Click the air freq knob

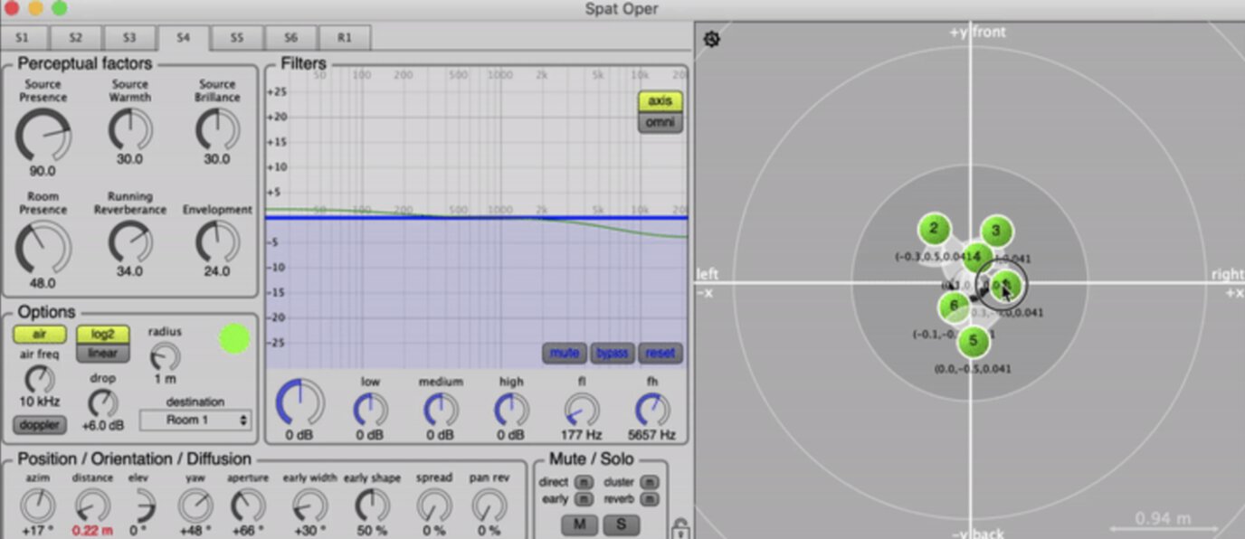39,379
